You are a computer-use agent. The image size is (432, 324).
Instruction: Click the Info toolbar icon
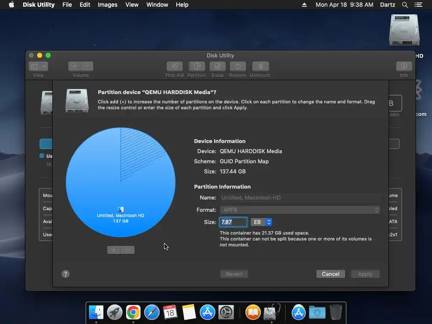(x=404, y=66)
